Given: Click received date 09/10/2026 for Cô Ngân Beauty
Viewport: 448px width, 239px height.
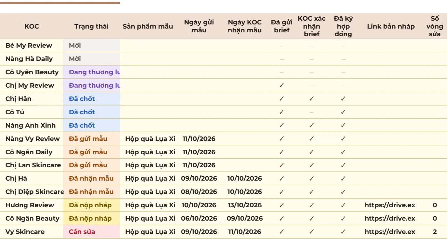Looking at the screenshot, I should coord(245,218).
